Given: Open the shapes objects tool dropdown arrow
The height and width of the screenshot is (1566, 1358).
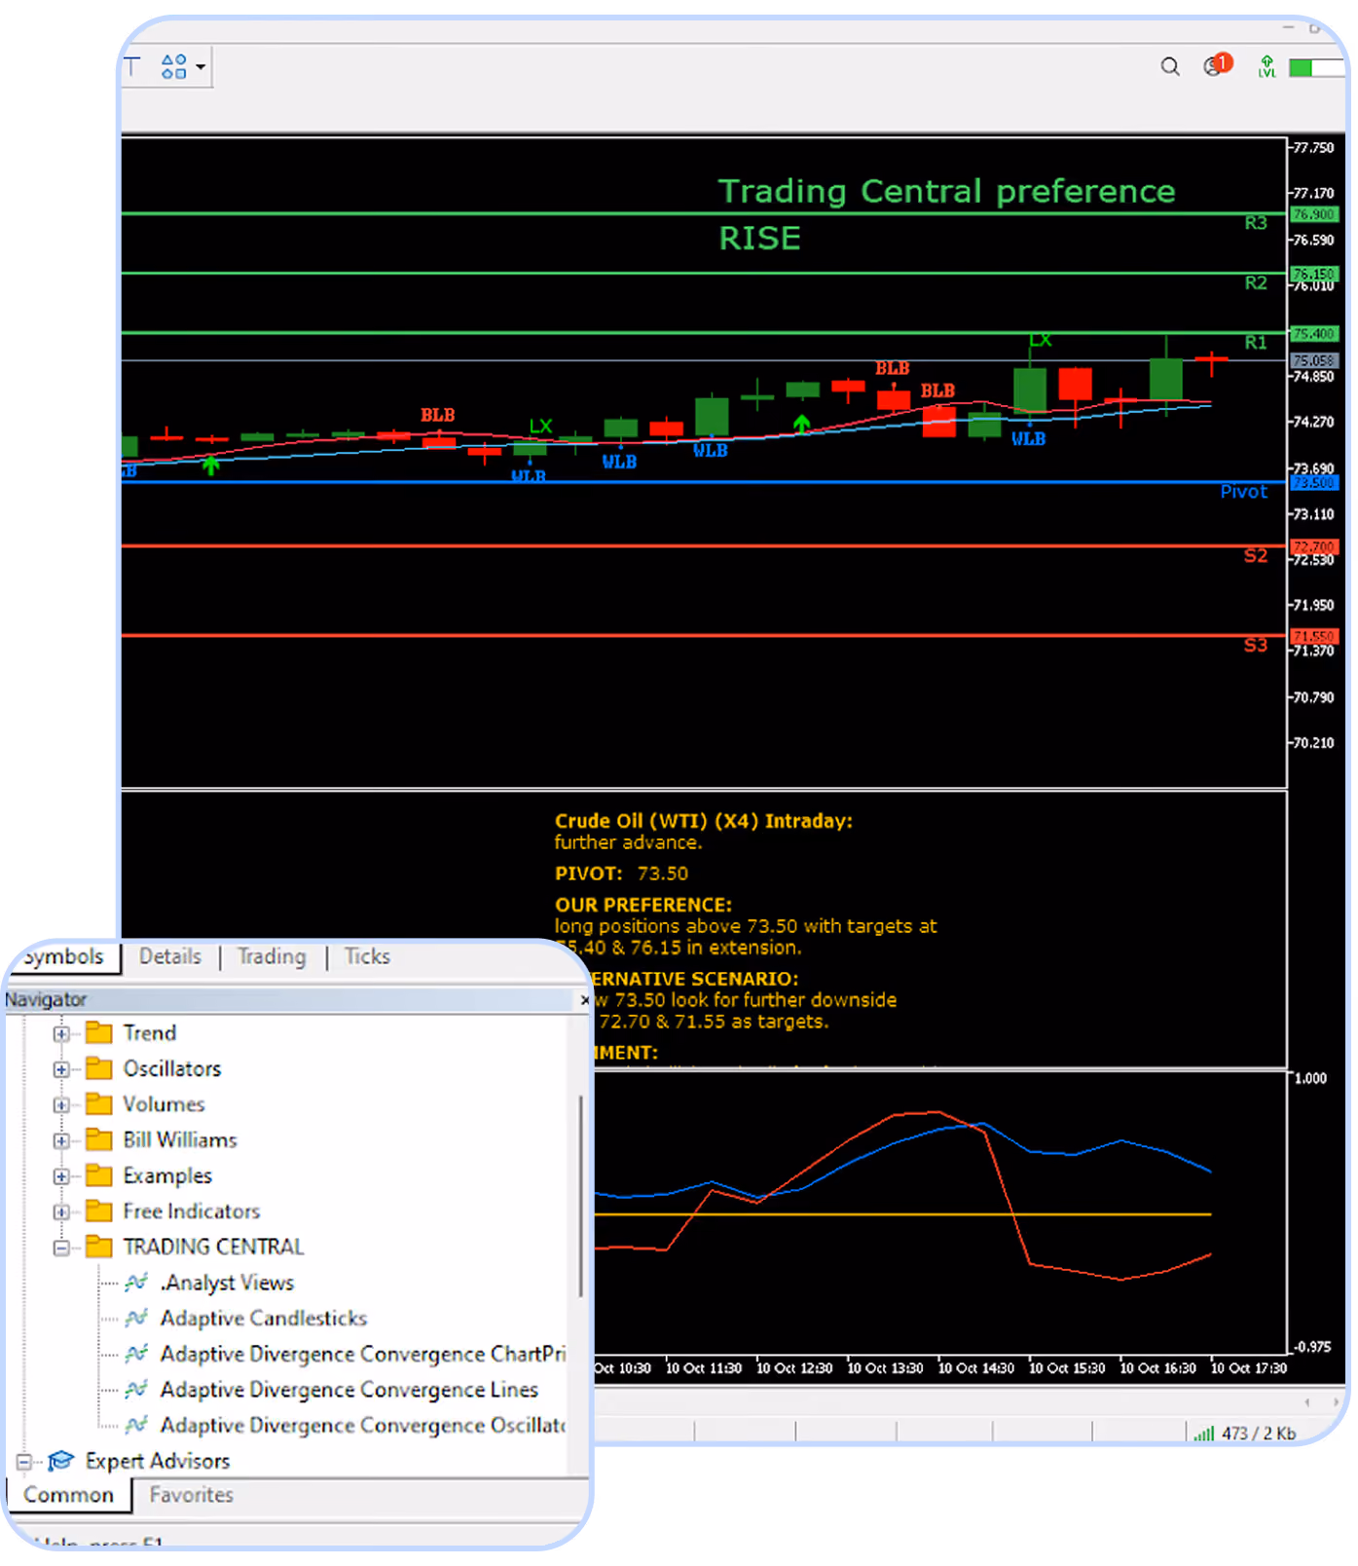Looking at the screenshot, I should point(201,67).
